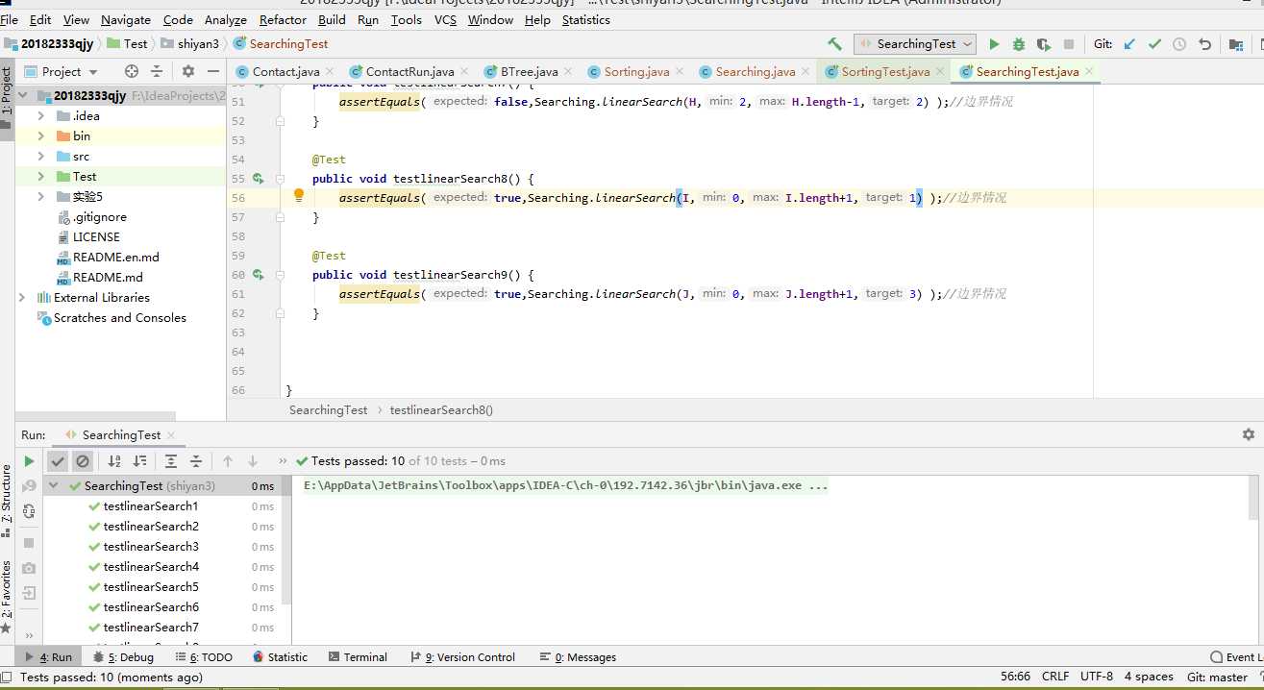The width and height of the screenshot is (1264, 690).
Task: Open Project panel gear settings
Action: click(188, 71)
